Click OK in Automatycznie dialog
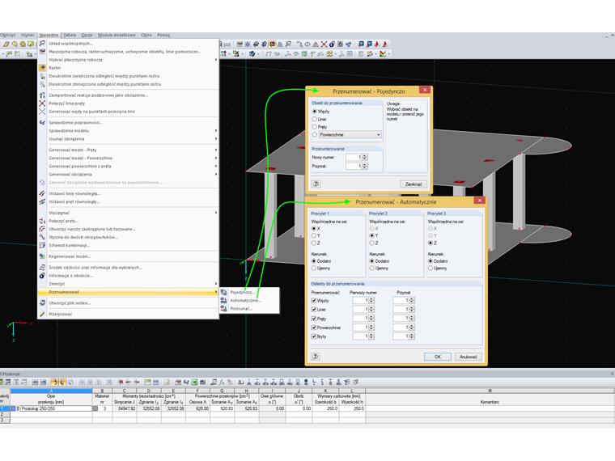Image resolution: width=615 pixels, height=461 pixels. click(437, 357)
